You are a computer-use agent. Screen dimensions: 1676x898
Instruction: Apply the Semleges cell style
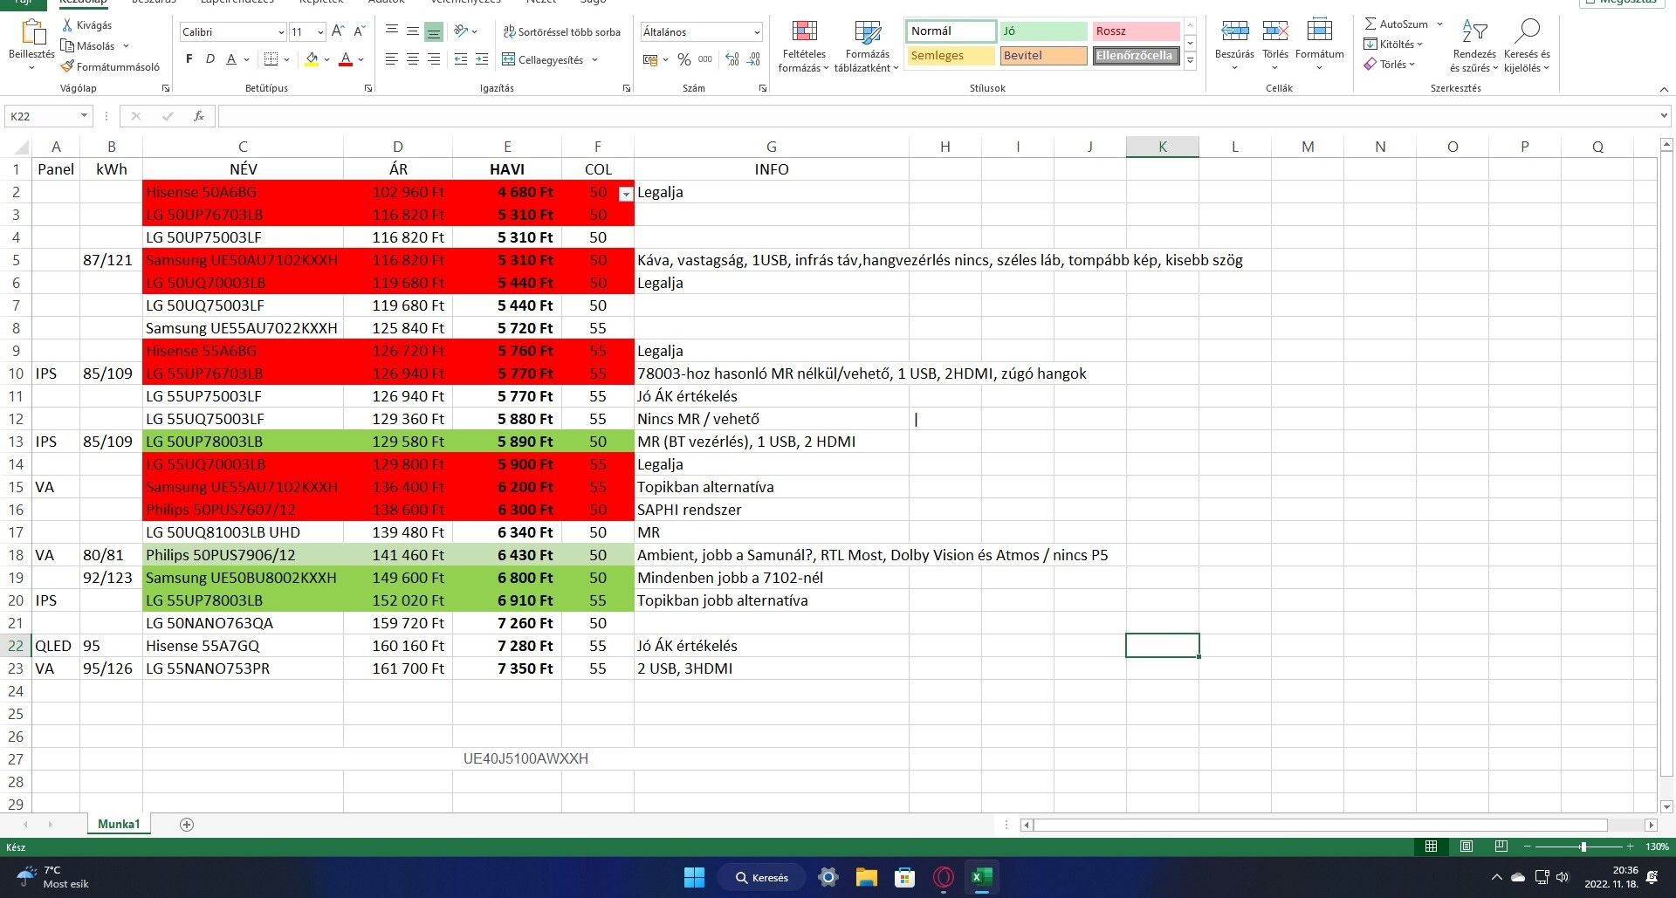(951, 56)
